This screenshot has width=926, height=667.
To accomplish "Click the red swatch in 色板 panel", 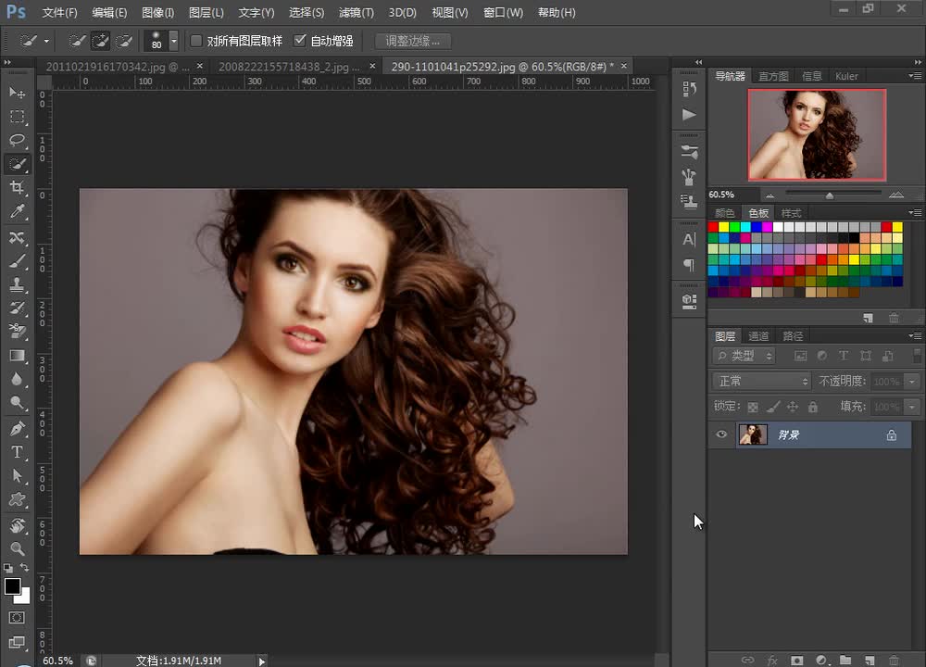I will tap(714, 227).
